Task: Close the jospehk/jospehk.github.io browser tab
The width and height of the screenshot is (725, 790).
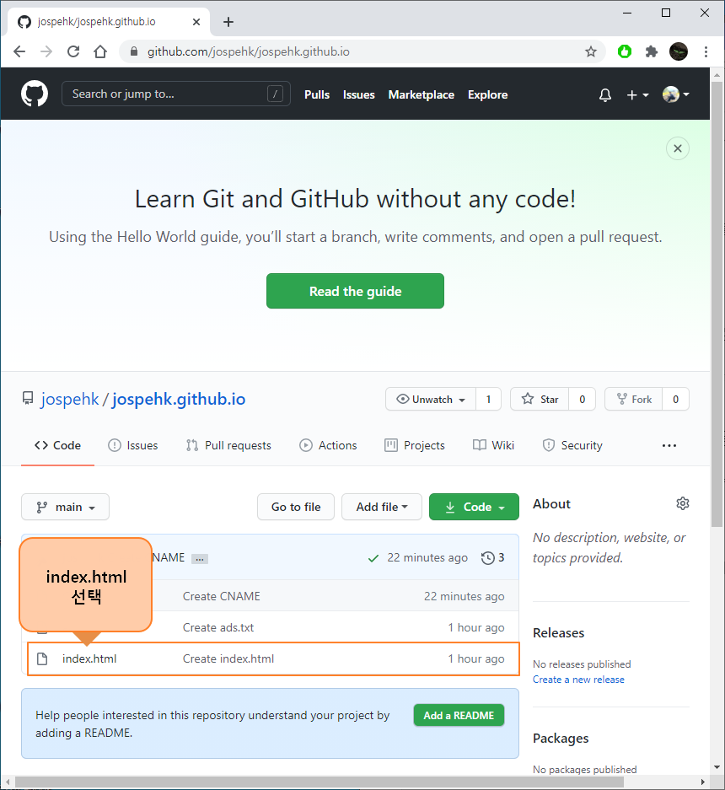Action: click(196, 22)
